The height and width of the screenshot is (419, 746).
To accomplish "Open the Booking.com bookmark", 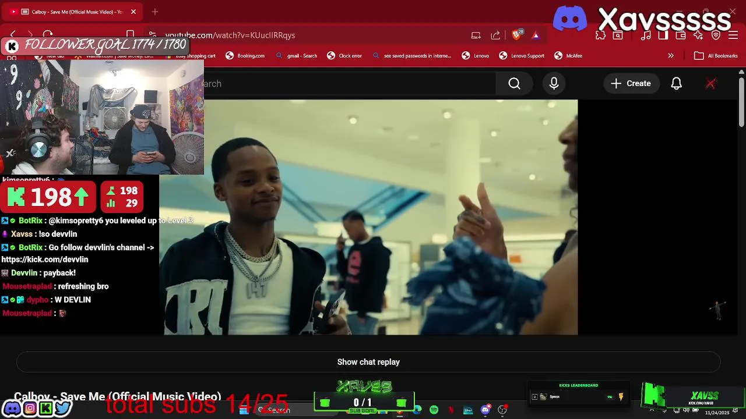I will [245, 56].
